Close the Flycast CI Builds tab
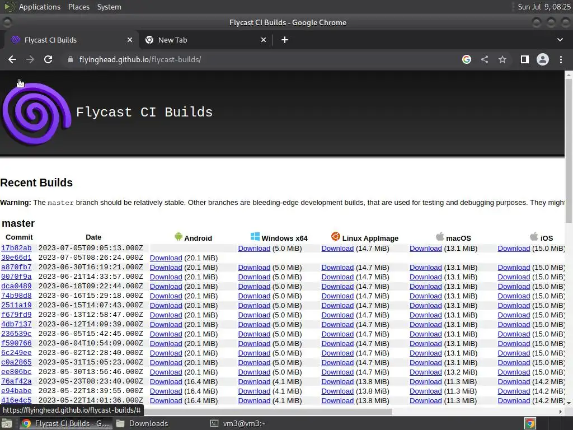 tap(130, 40)
